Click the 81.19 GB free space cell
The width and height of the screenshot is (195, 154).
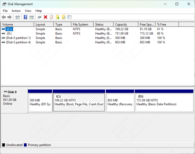pos(146,29)
